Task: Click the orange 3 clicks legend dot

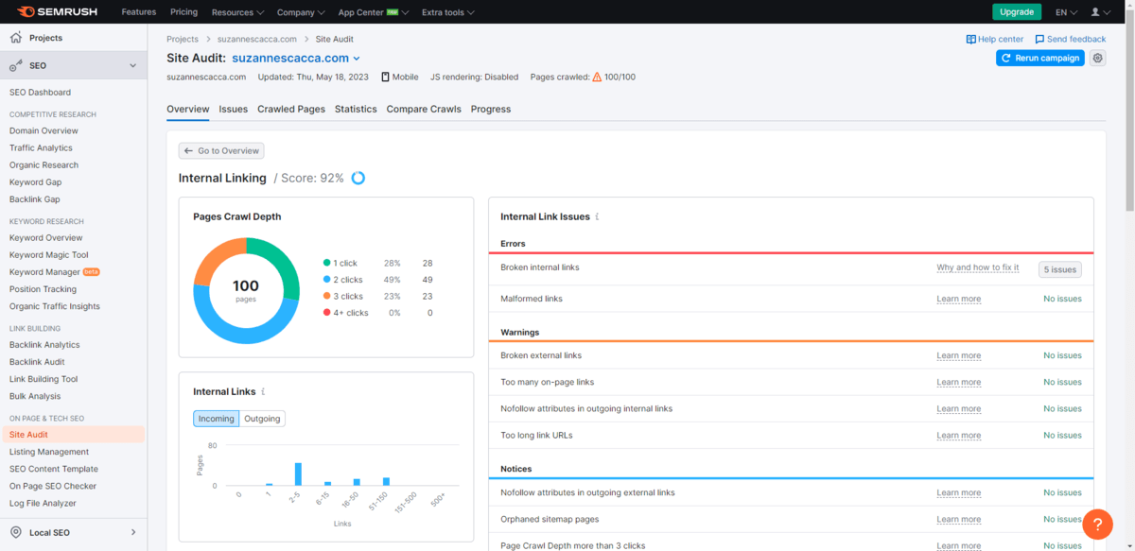Action: pos(326,296)
